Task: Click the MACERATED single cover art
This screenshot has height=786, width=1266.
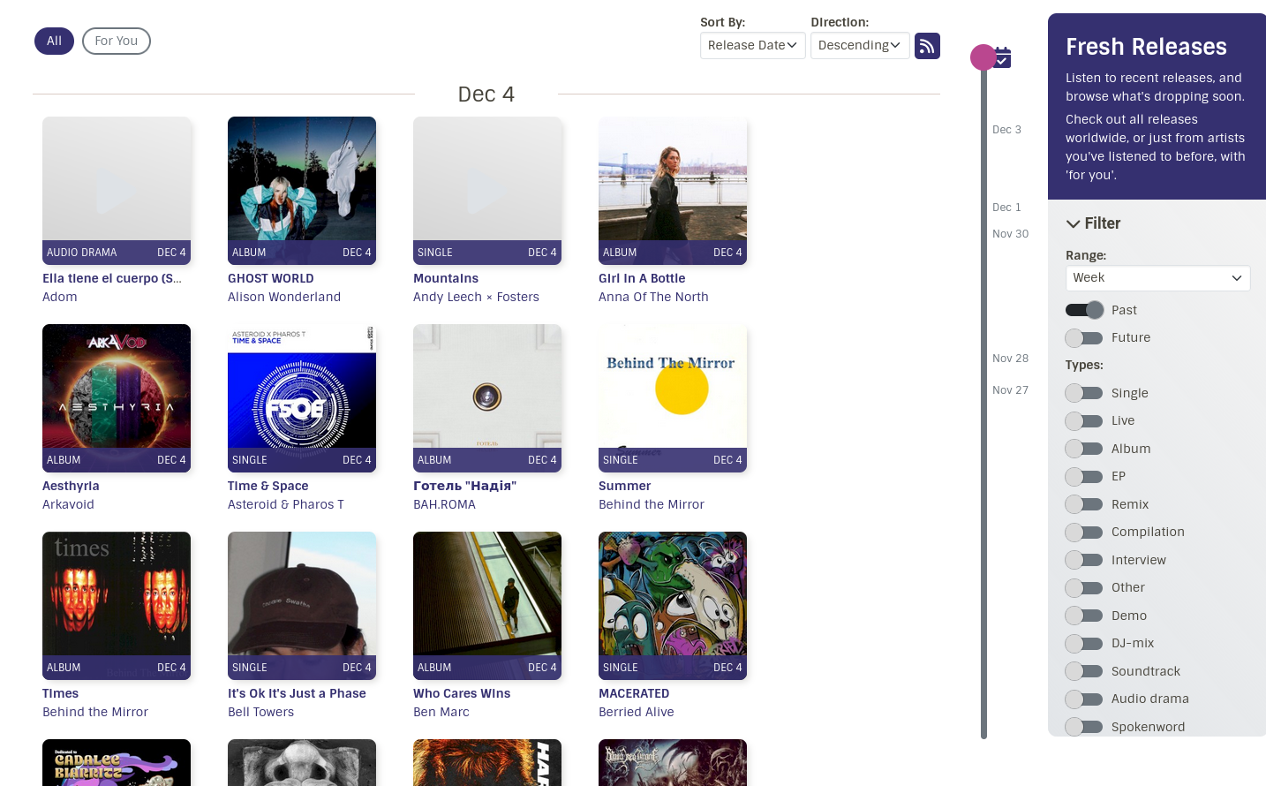Action: [x=673, y=596]
